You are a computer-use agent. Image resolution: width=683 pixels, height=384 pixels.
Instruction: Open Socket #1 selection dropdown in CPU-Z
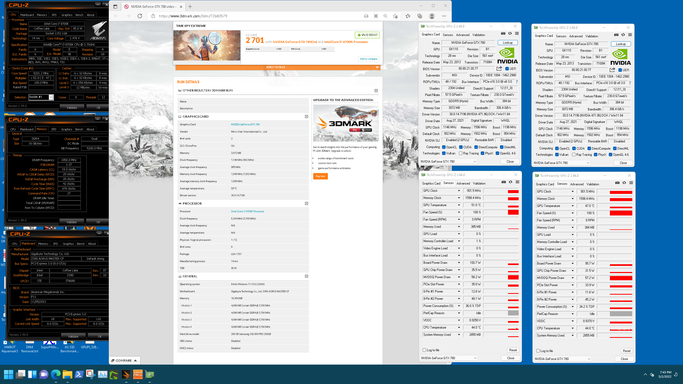[x=51, y=97]
